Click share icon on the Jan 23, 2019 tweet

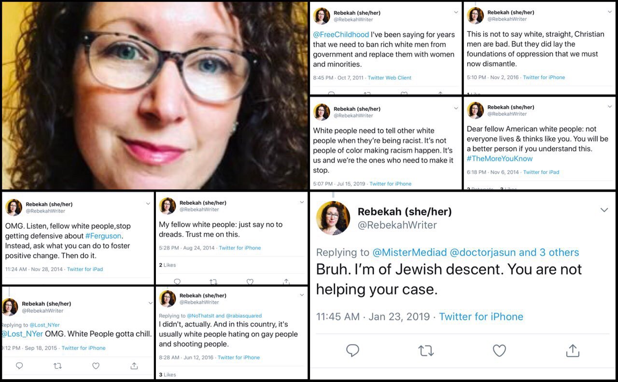[x=572, y=350]
